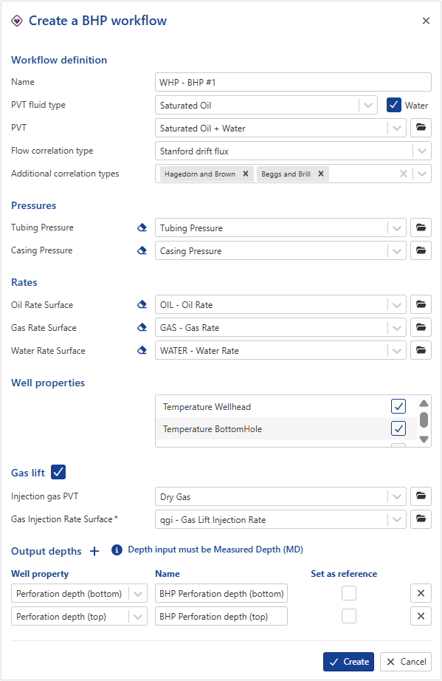
Task: Open folder browser for PVT field
Action: pyautogui.click(x=421, y=128)
